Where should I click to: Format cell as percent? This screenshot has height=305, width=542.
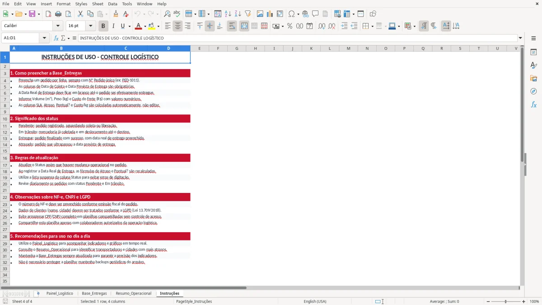(x=290, y=26)
